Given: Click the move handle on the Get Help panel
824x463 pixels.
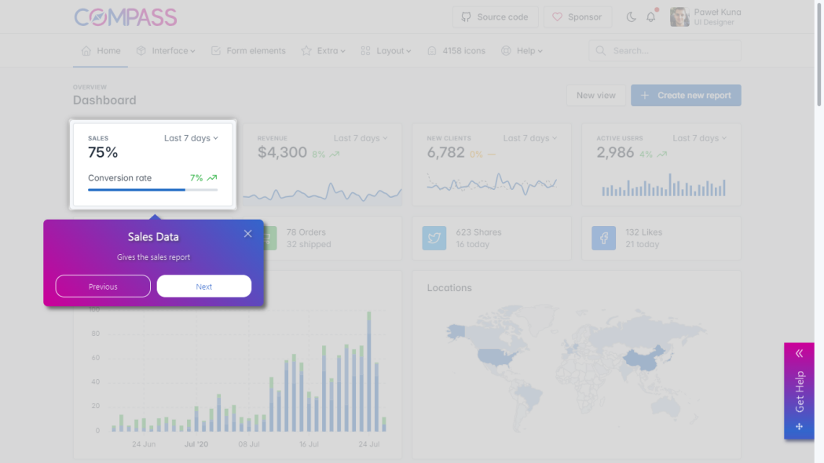Looking at the screenshot, I should tap(799, 427).
